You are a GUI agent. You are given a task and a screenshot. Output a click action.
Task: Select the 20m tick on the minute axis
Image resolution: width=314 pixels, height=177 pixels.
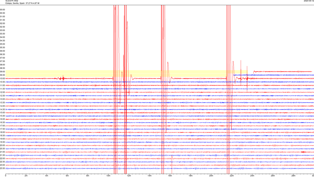click(x=211, y=176)
